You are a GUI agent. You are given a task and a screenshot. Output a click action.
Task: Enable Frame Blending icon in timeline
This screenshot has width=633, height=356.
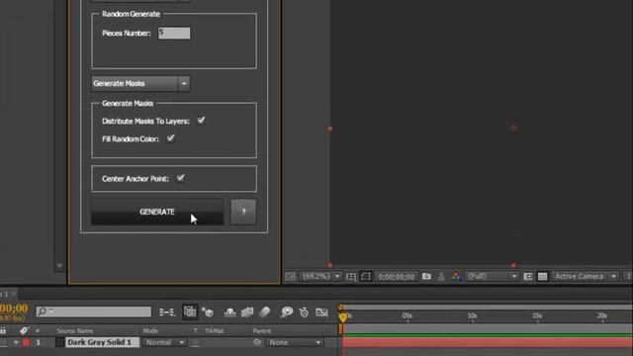[247, 312]
